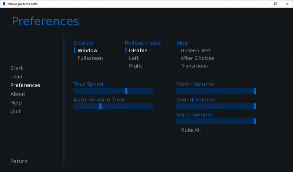
Task: Set Rollback Side to Disable
Action: click(138, 51)
